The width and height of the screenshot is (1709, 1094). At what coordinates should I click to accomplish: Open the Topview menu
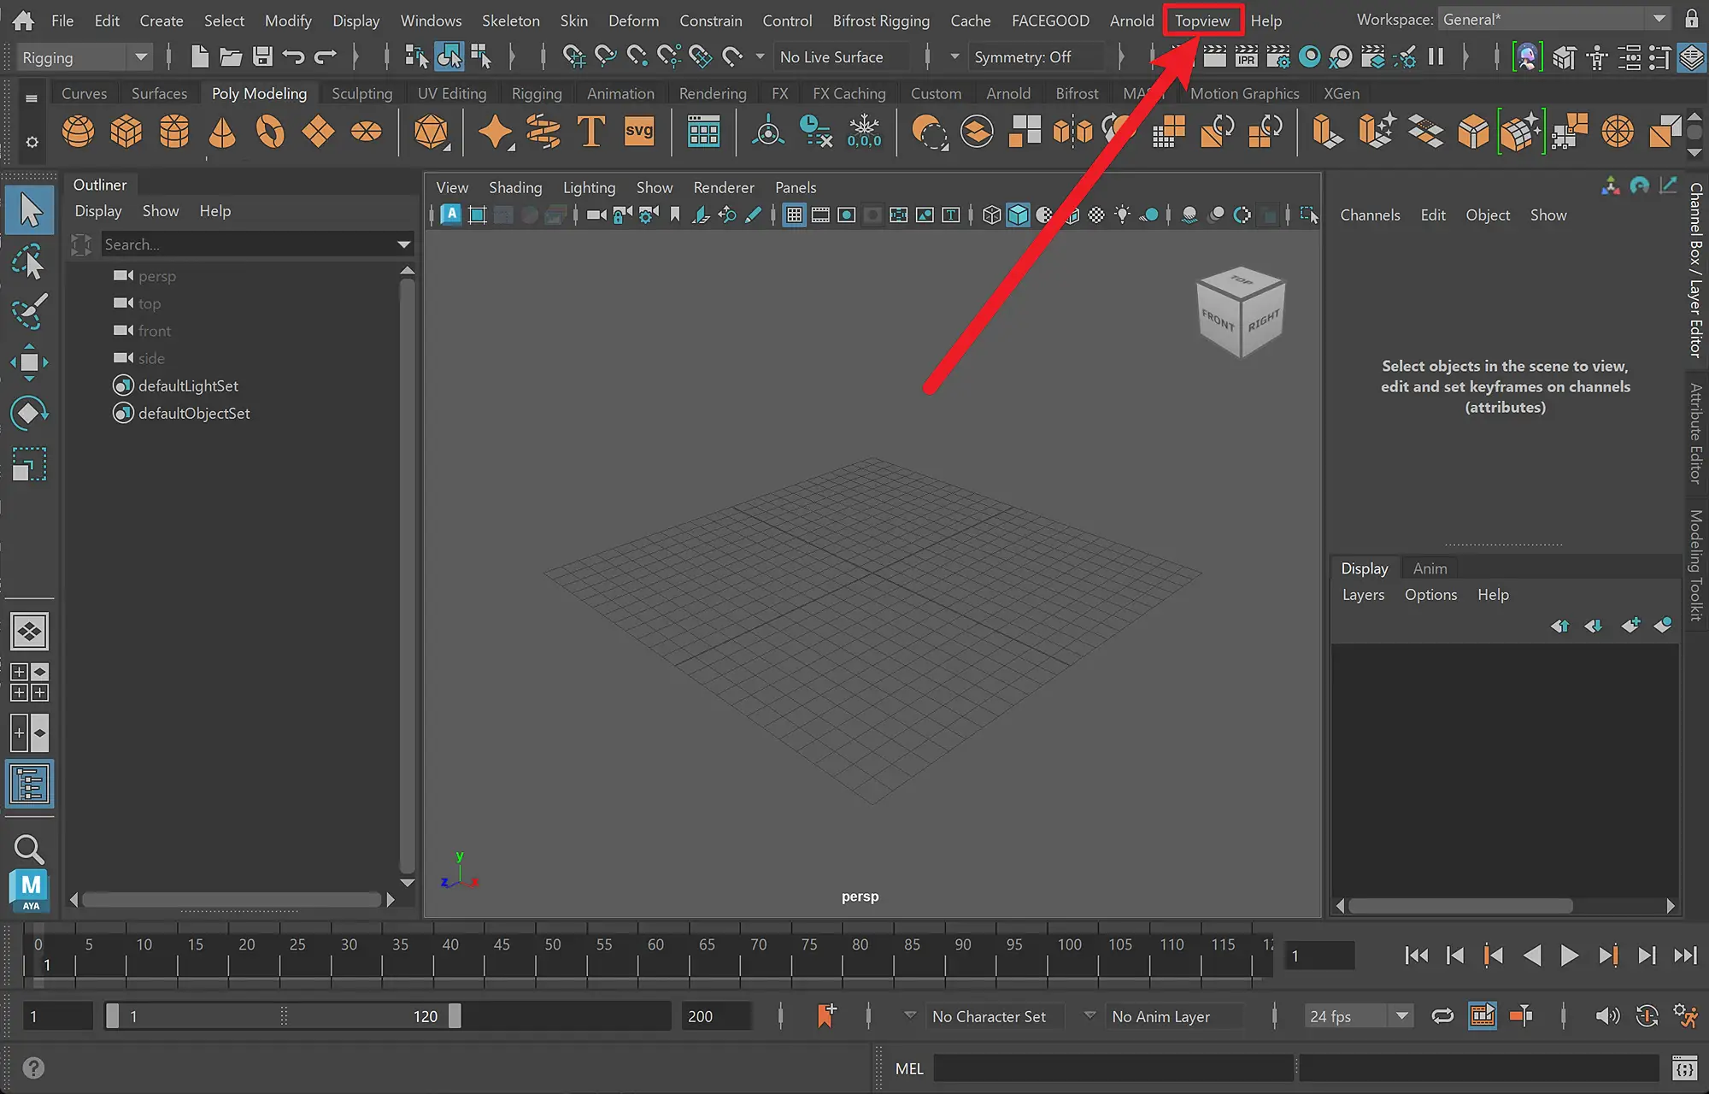pos(1202,21)
